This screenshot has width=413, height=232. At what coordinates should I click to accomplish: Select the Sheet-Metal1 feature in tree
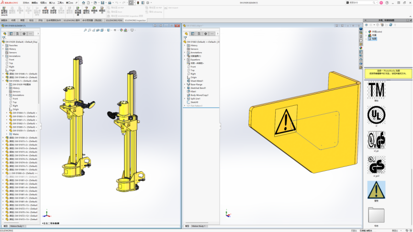pyautogui.click(x=197, y=81)
